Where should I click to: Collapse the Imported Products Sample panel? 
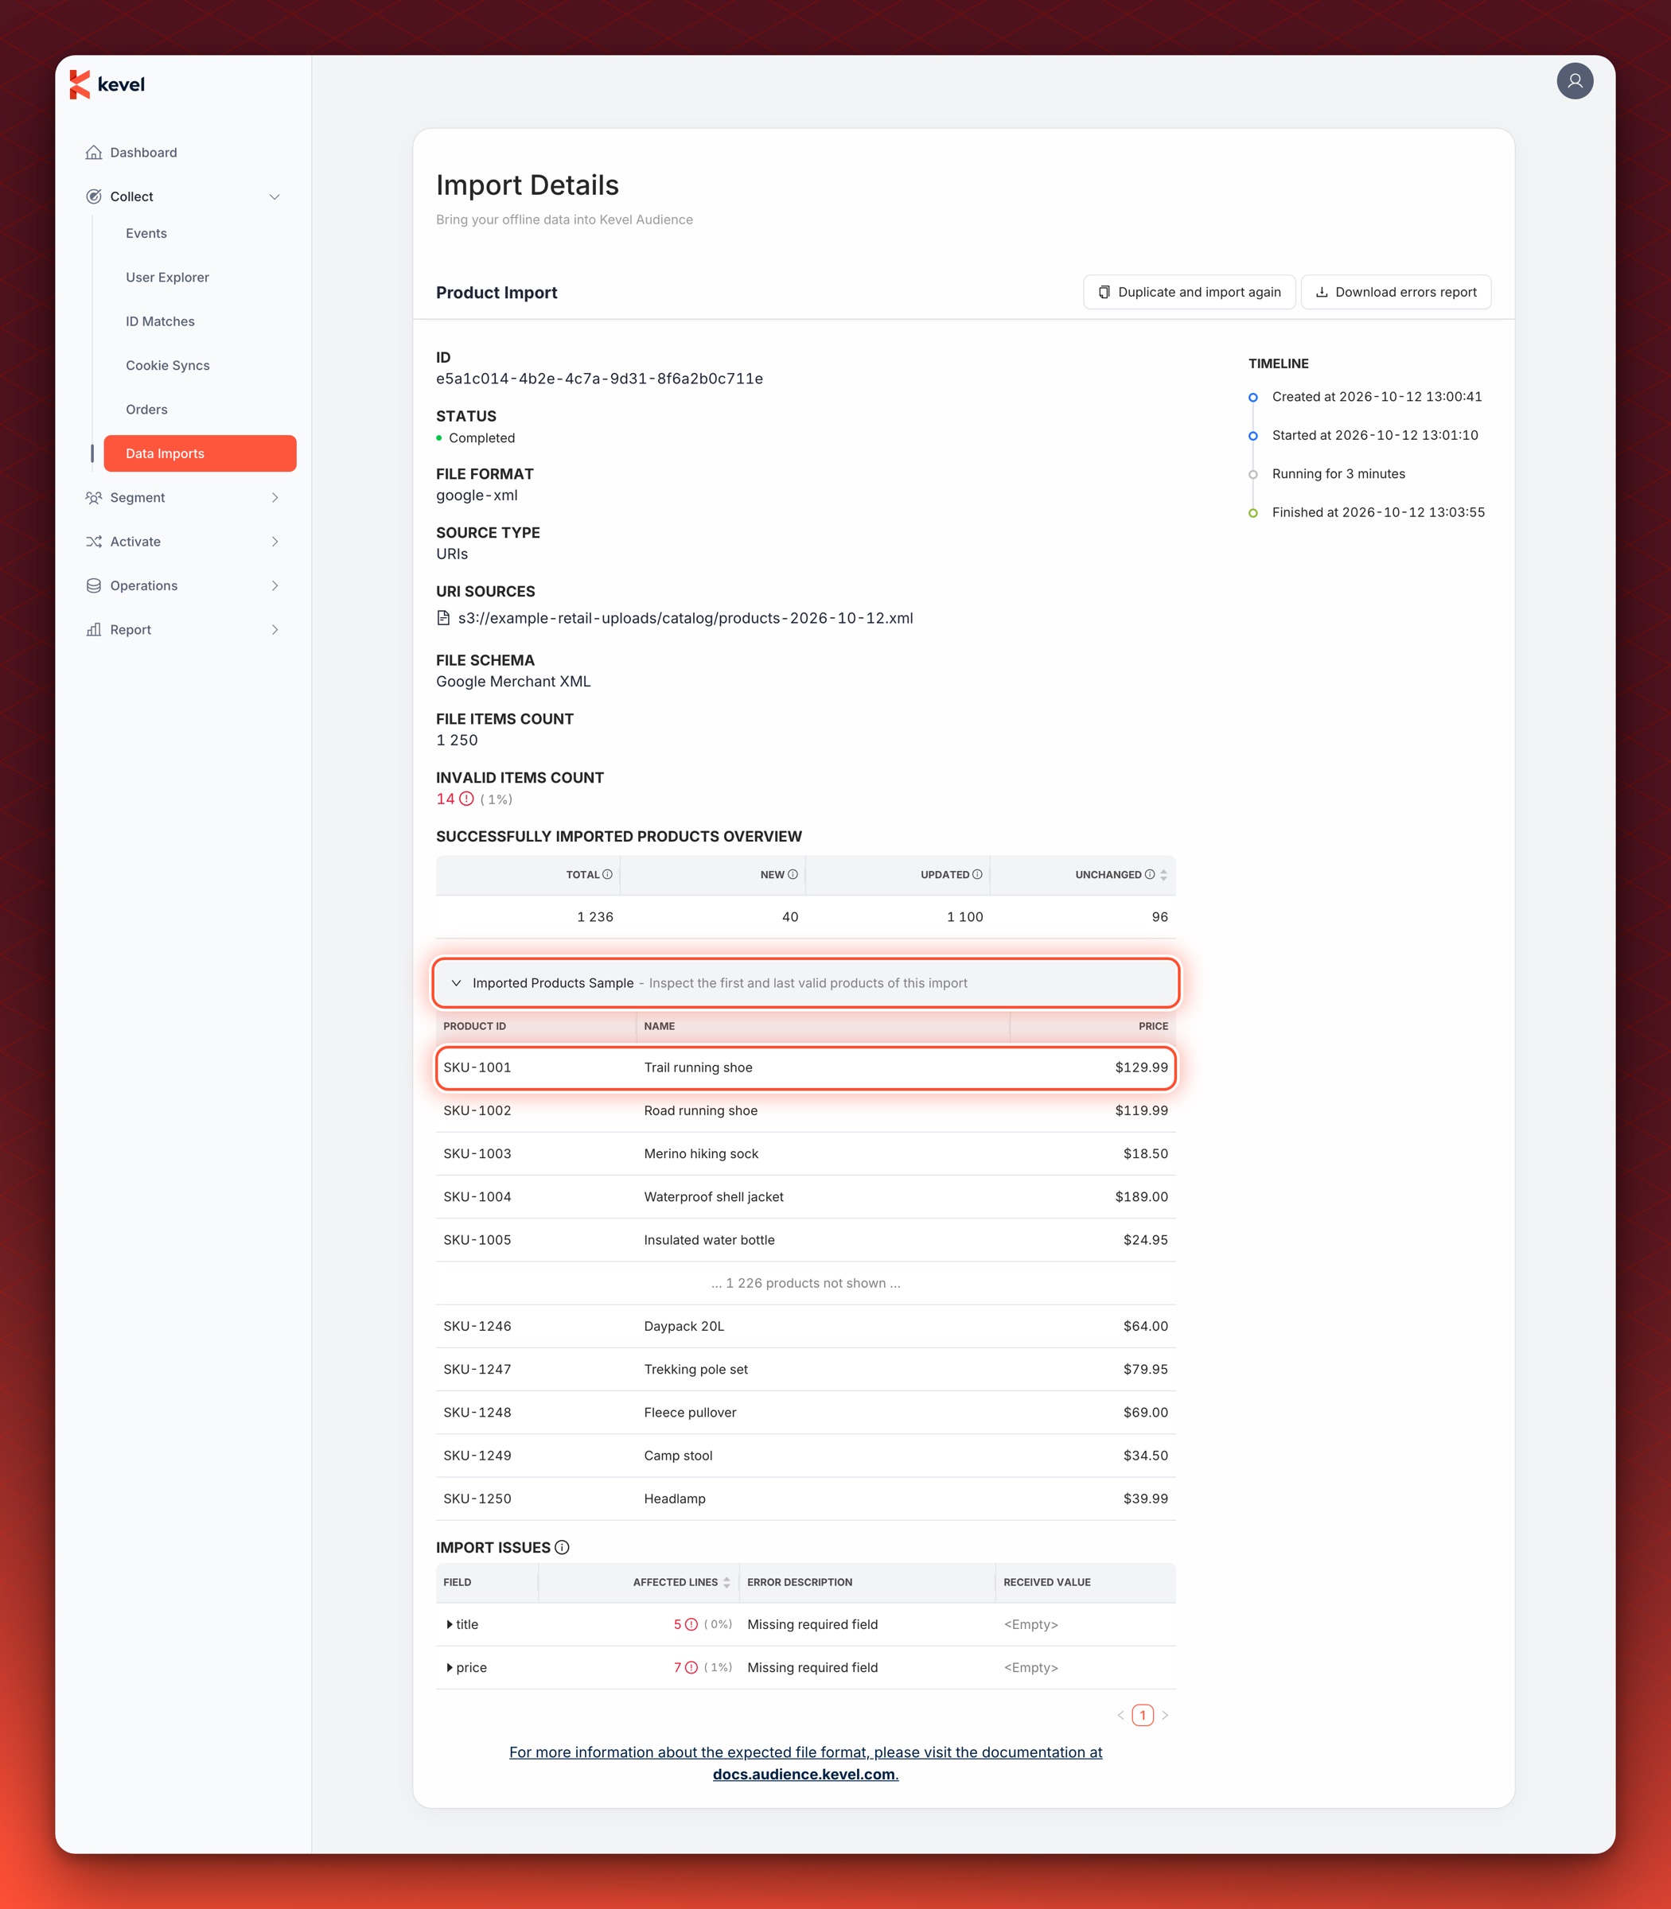pyautogui.click(x=805, y=982)
